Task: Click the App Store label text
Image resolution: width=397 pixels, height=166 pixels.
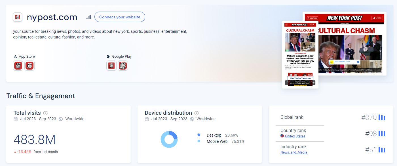Action: click(x=27, y=57)
